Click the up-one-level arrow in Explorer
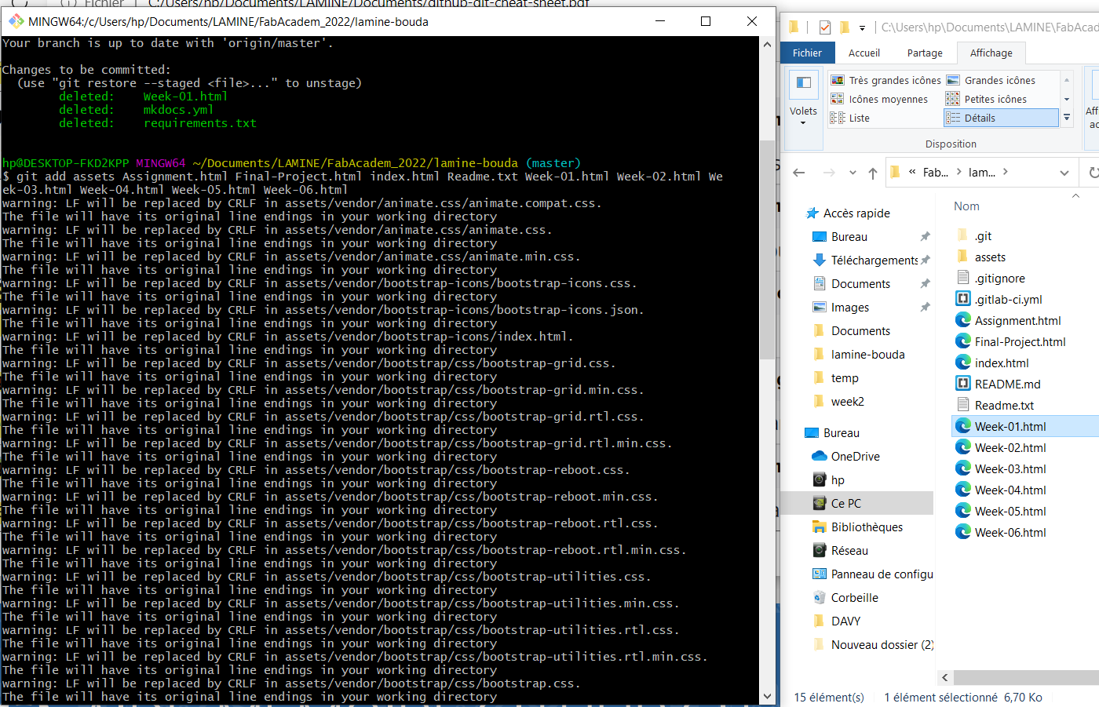The width and height of the screenshot is (1099, 707). 873,173
